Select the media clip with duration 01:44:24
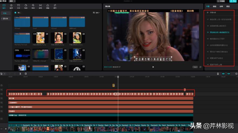 (22, 54)
